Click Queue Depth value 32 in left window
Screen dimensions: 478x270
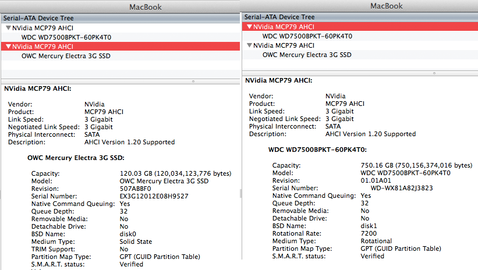point(123,211)
